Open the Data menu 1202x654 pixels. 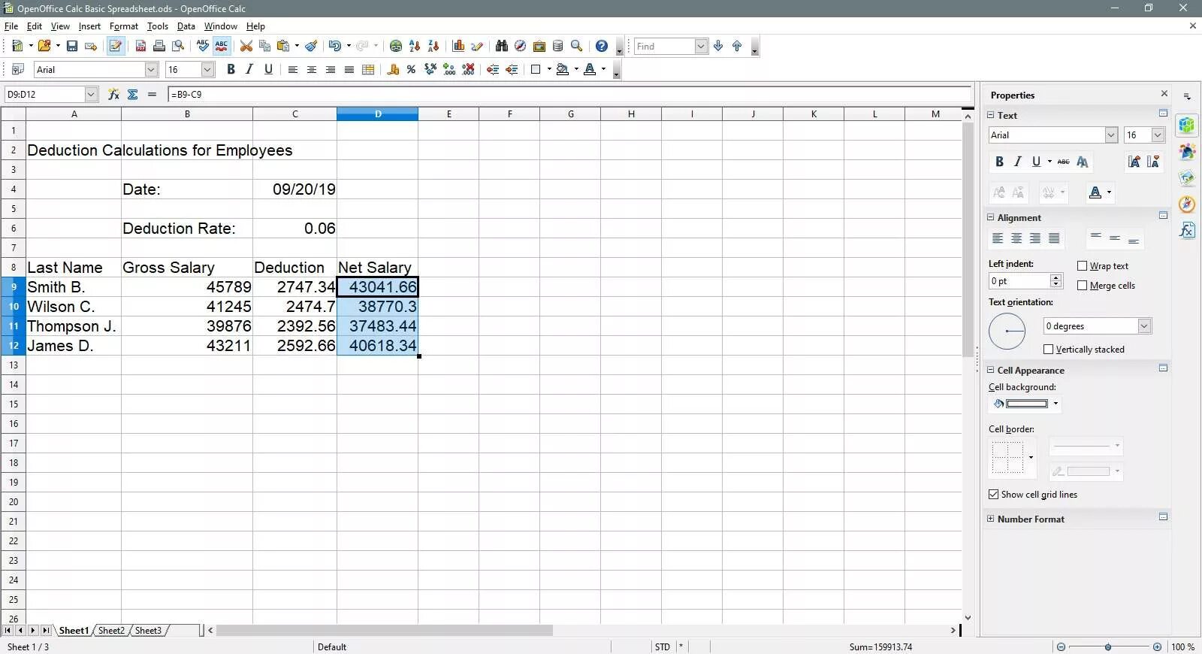click(x=186, y=26)
